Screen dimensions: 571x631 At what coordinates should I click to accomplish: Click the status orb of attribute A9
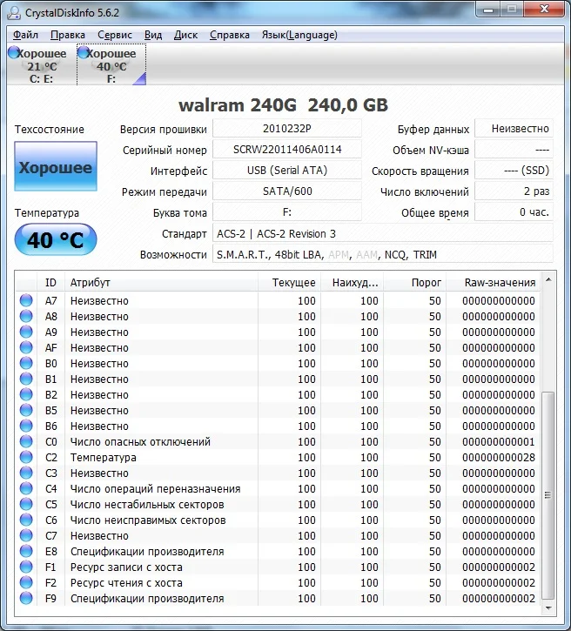[26, 332]
